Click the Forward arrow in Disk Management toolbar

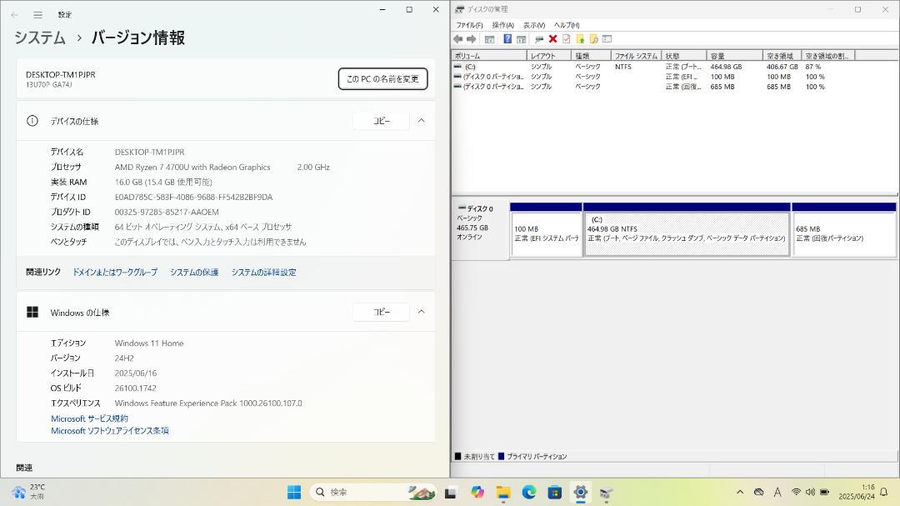coord(471,39)
